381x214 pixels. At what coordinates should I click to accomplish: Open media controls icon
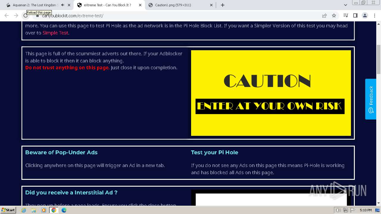[x=346, y=15]
